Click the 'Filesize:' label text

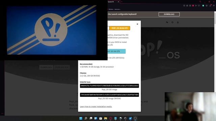click(83, 73)
